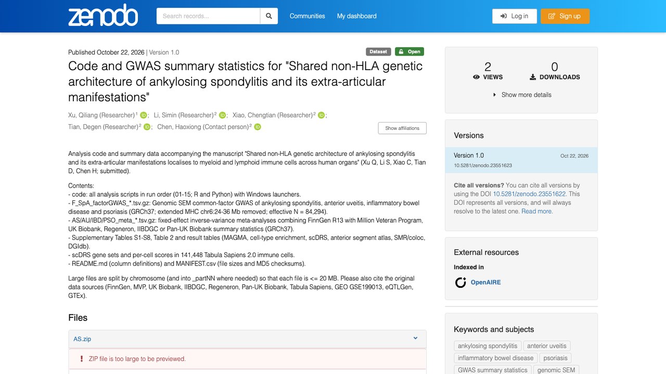Click author name Chen, Haoxiong
The width and height of the screenshot is (666, 374).
point(203,127)
